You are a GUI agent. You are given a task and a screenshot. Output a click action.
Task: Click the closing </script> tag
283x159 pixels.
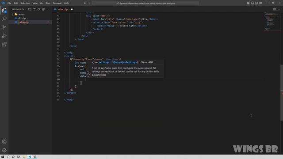tap(70, 93)
